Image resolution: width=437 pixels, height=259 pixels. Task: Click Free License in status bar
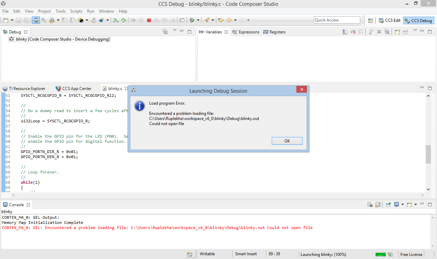[x=411, y=255]
